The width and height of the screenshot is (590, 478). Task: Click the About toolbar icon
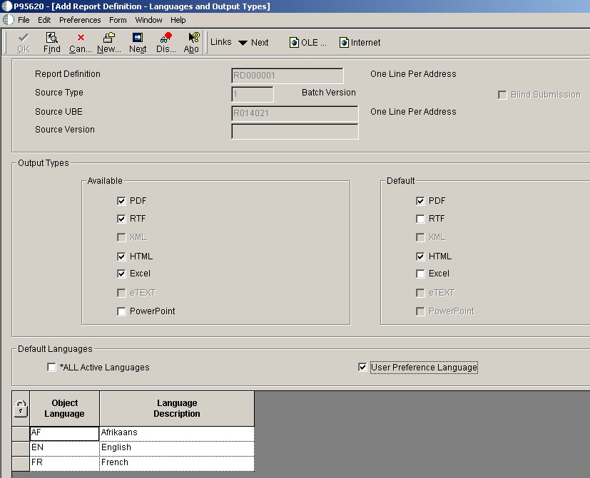pos(194,38)
